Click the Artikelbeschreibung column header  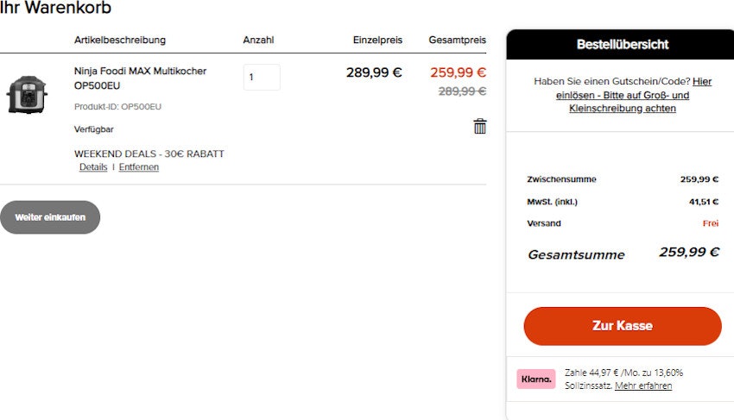[x=120, y=41]
